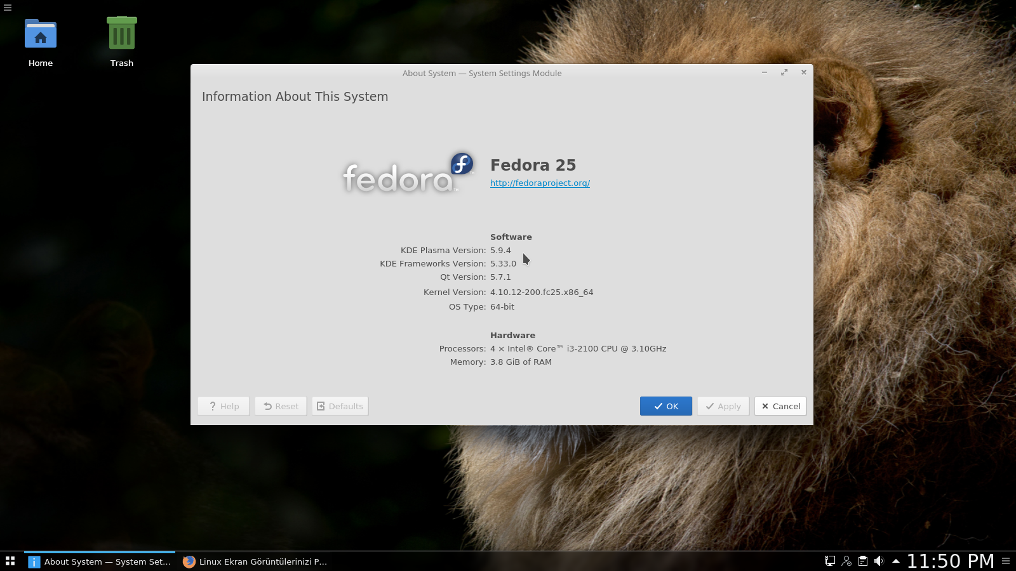The image size is (1016, 571).
Task: Minimize the About System window
Action: tap(765, 72)
